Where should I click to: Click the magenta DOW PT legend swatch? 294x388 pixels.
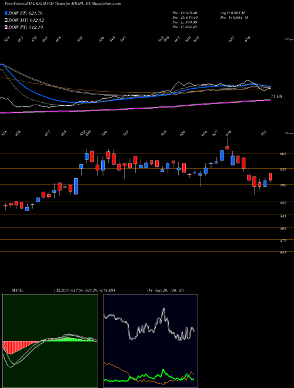pos(6,27)
